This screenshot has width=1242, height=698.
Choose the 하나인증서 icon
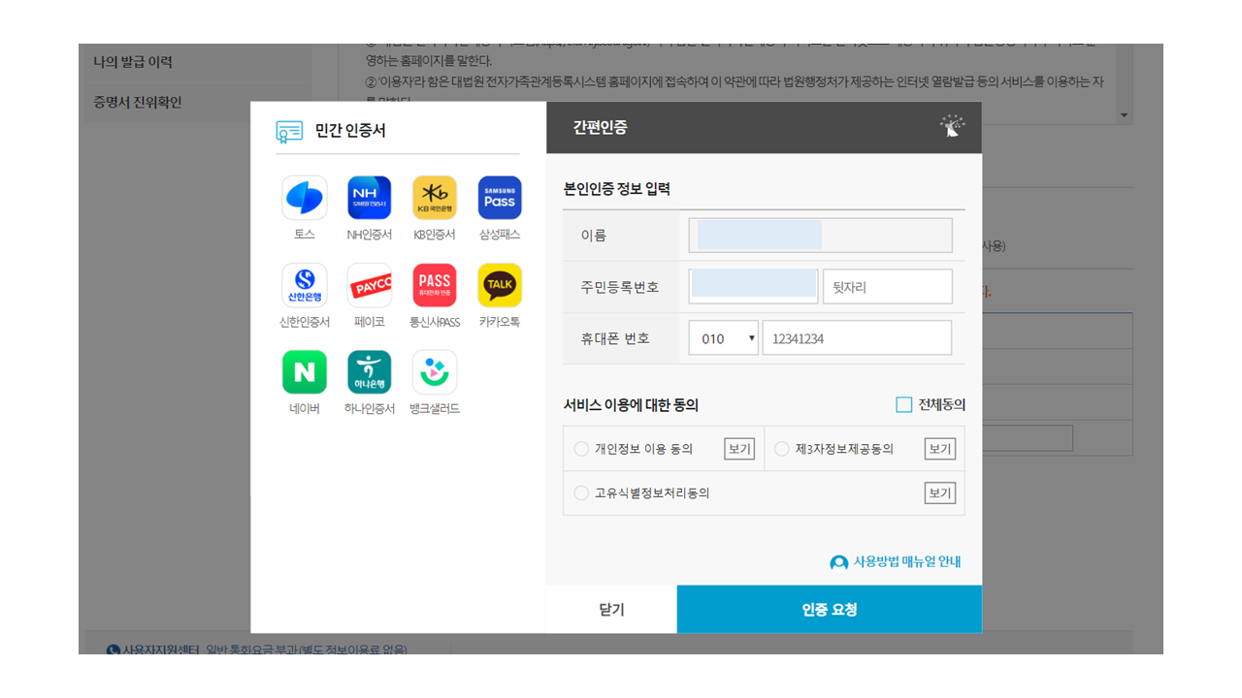pos(369,371)
